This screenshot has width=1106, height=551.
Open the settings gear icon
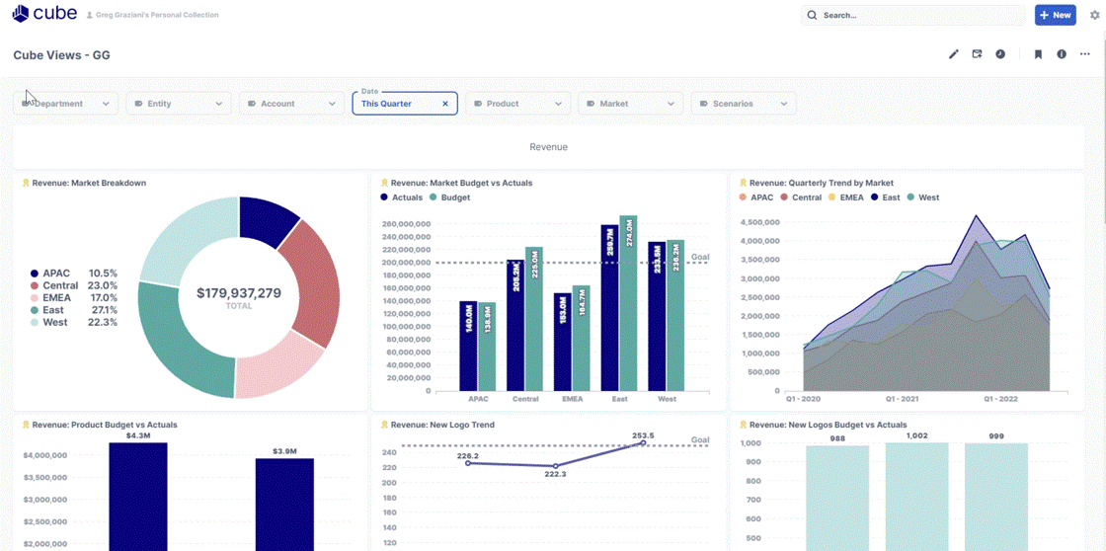click(x=1095, y=15)
